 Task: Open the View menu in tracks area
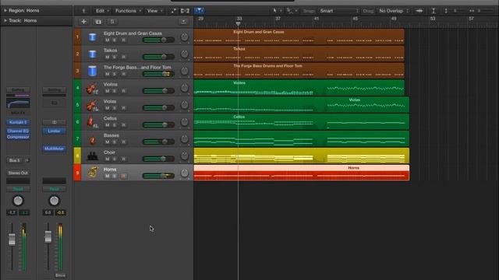coord(154,11)
